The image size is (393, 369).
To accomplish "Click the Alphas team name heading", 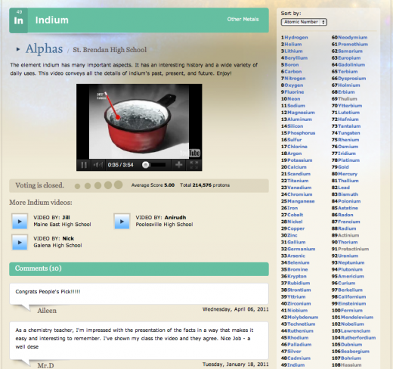I will (x=44, y=49).
